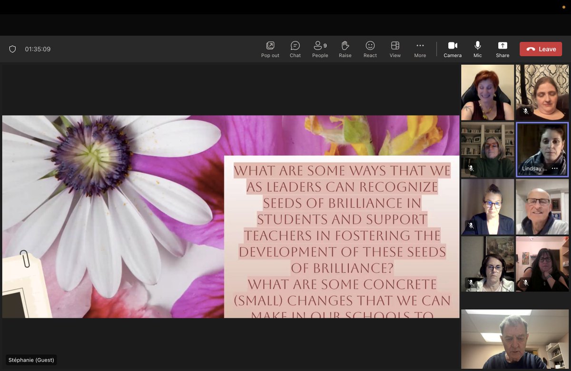Click the meeting timer 01:35:09
This screenshot has height=371, width=571.
click(x=38, y=49)
